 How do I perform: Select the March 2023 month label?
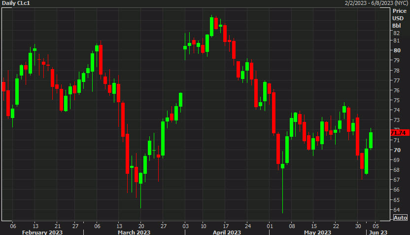(x=134, y=233)
